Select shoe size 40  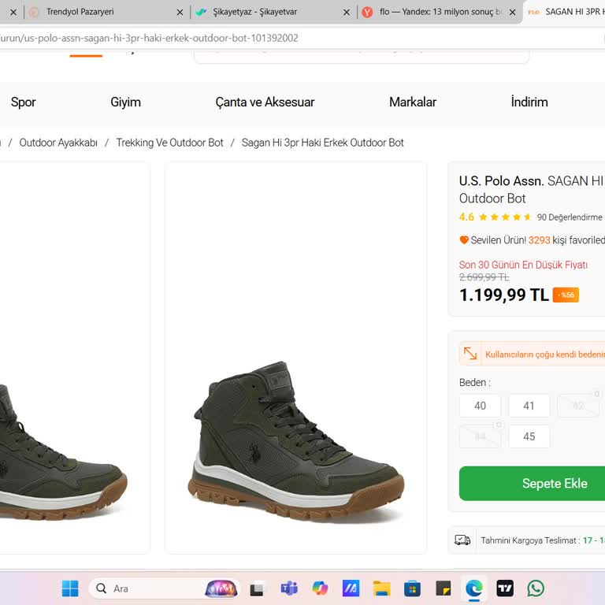[480, 406]
